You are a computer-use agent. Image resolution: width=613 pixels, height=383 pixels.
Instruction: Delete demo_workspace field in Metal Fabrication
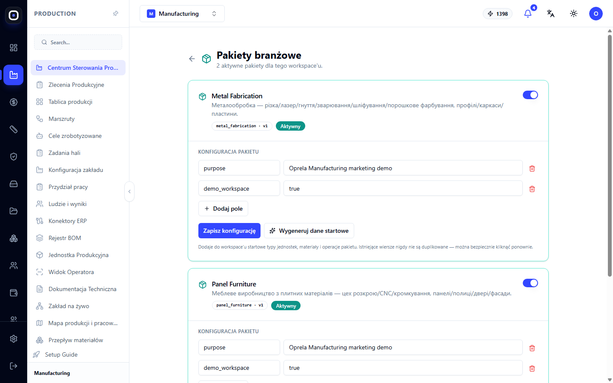point(532,189)
